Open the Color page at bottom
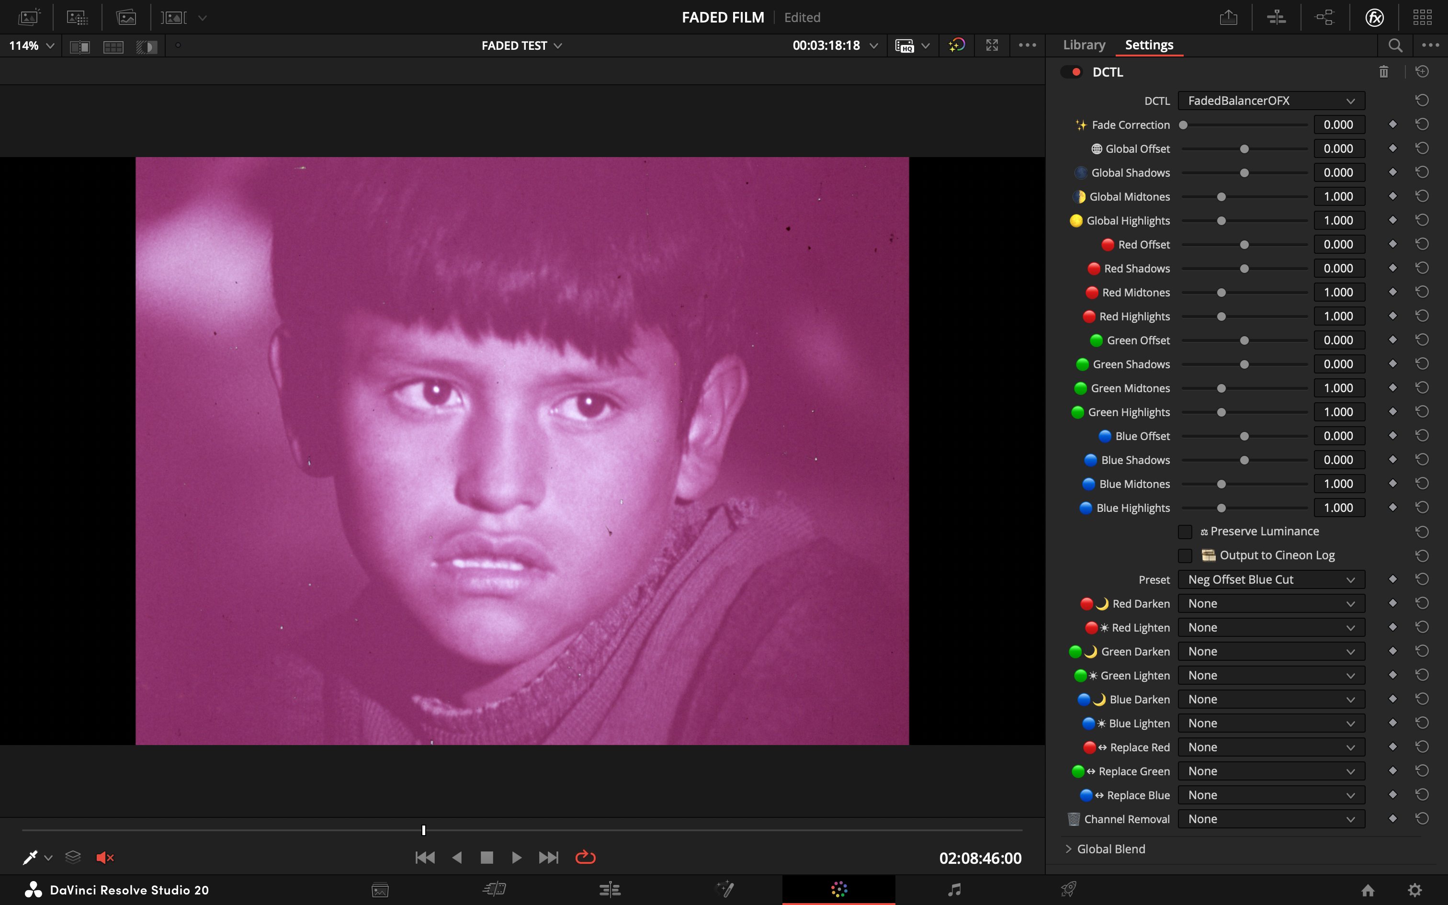 839,890
